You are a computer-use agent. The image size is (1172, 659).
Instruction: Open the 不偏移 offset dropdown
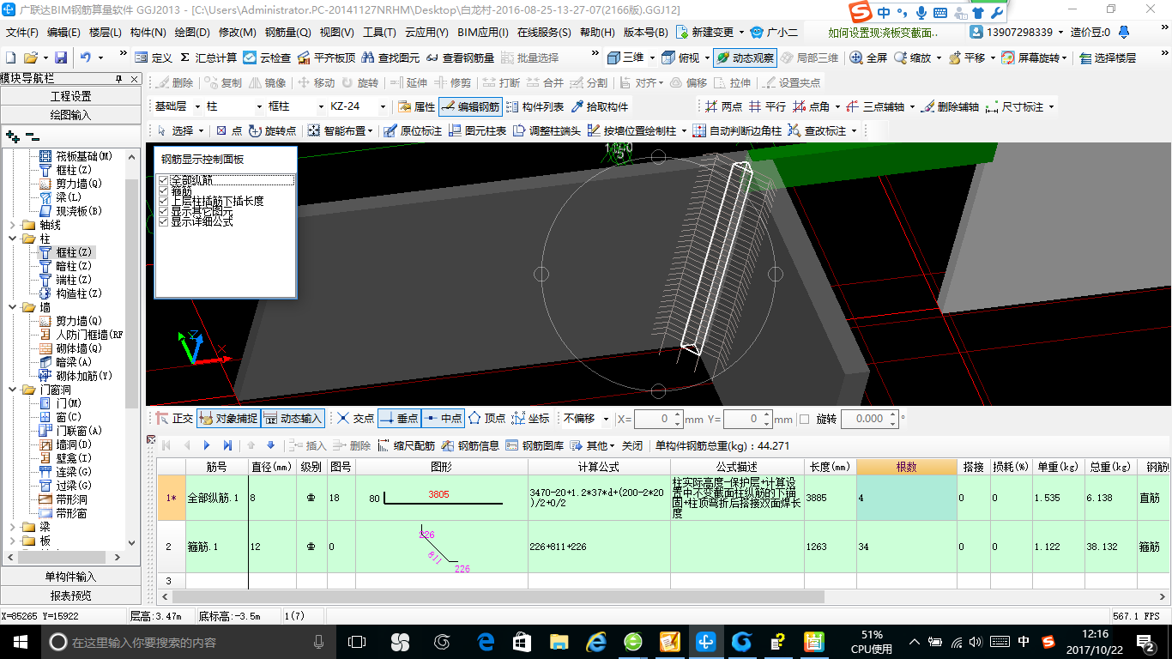[607, 419]
